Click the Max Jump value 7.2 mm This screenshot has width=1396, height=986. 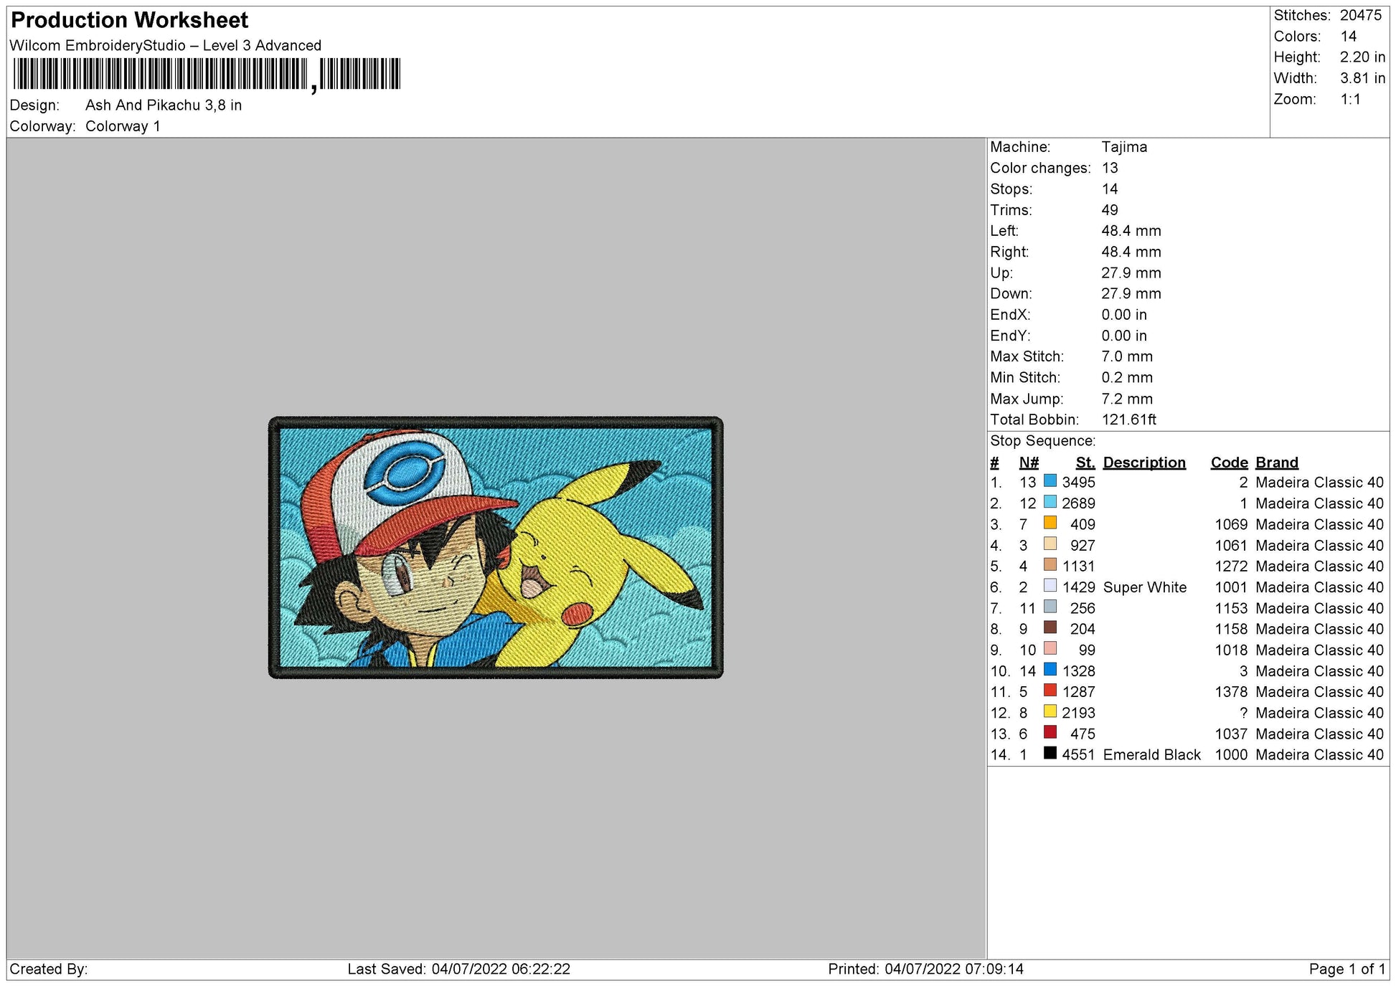(1127, 399)
